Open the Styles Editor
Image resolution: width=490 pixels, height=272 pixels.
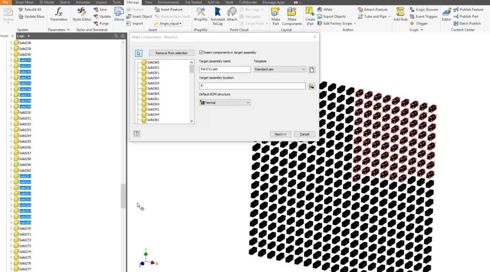tap(82, 14)
